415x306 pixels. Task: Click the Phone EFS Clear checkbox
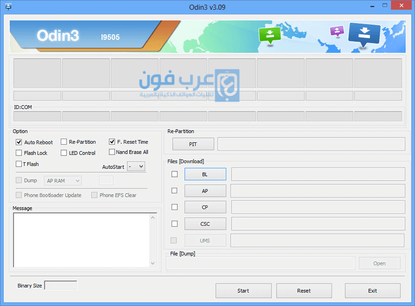pos(94,195)
